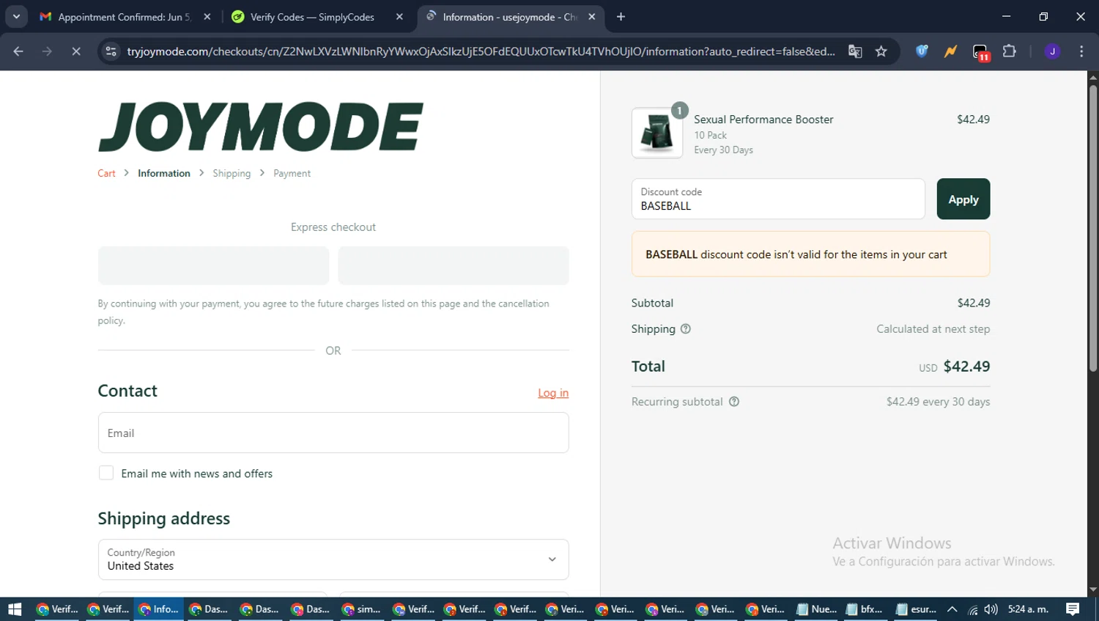Check Email me with news and offers
The image size is (1099, 621).
[x=106, y=474]
